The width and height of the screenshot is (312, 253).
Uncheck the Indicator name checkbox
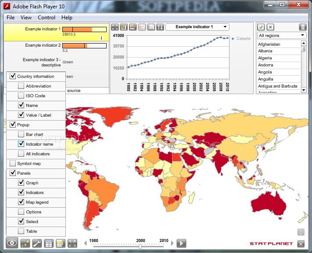coord(21,144)
